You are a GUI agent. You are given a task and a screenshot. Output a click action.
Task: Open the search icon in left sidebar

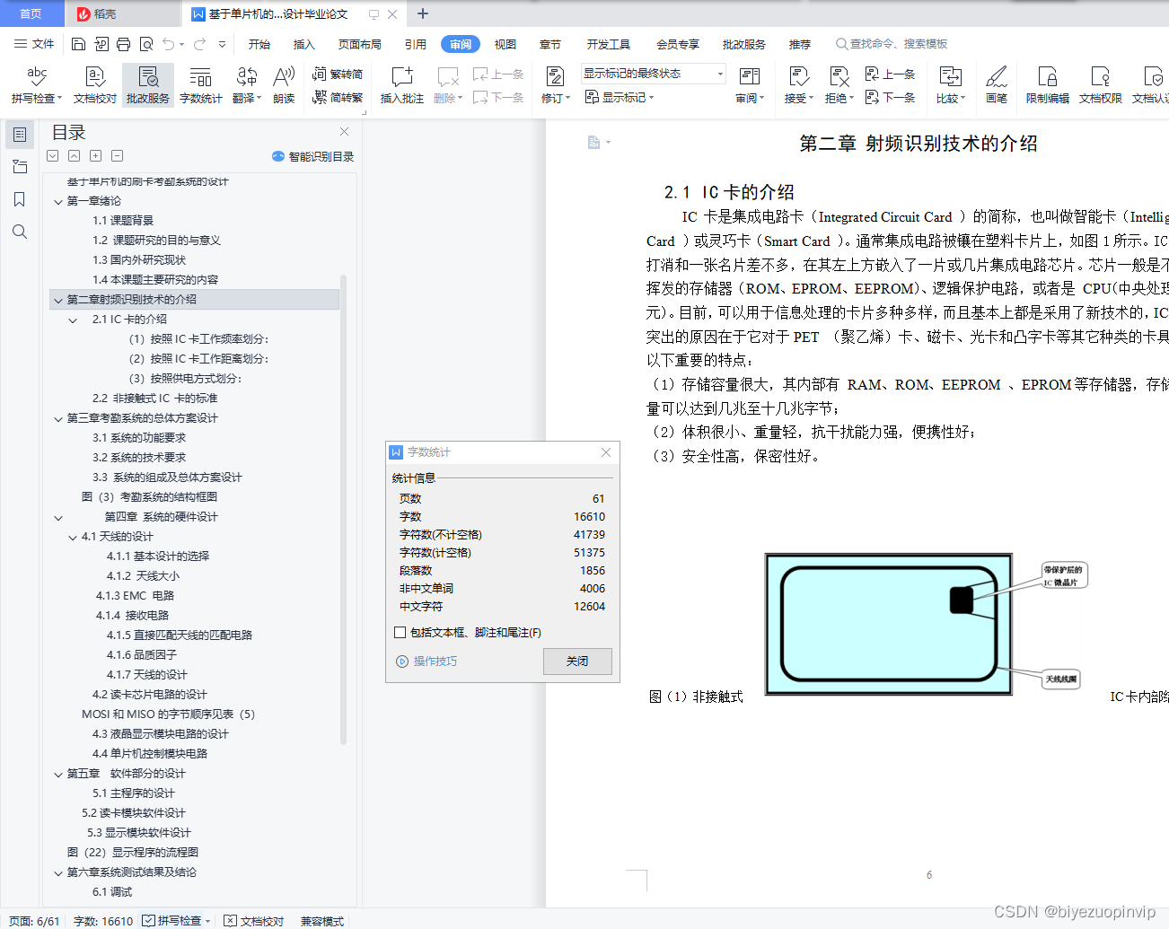click(19, 232)
